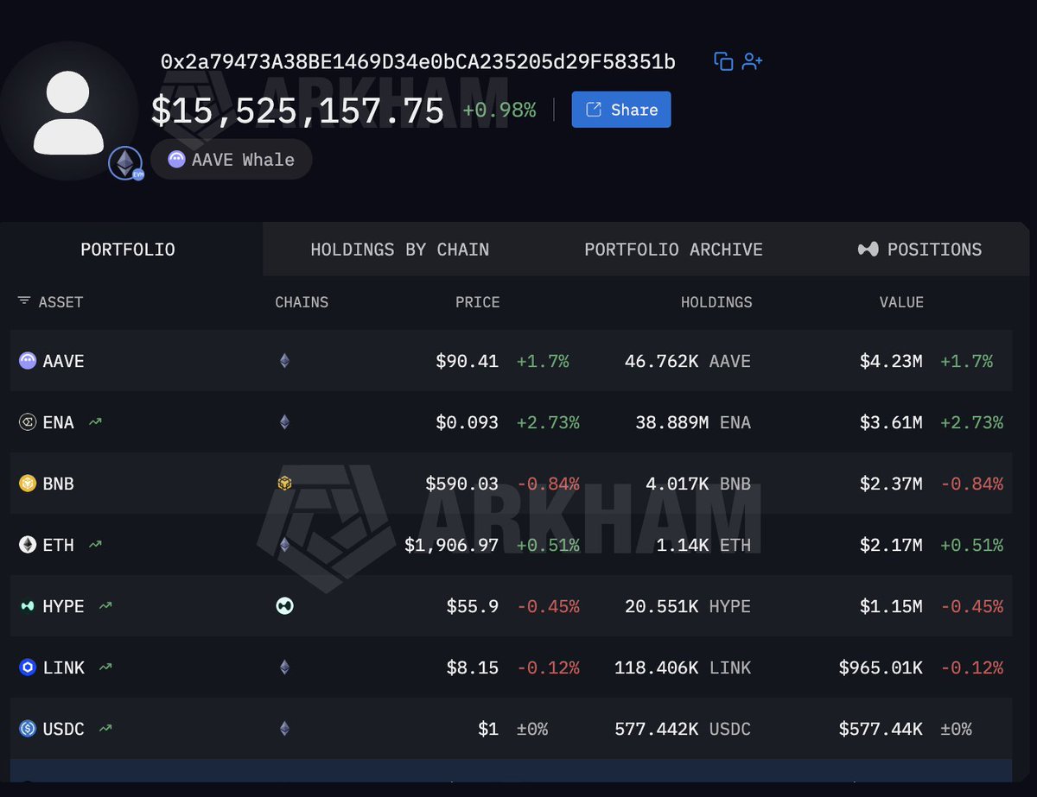Image resolution: width=1037 pixels, height=797 pixels.
Task: Click the 118.406K LINK holdings value
Action: point(683,667)
